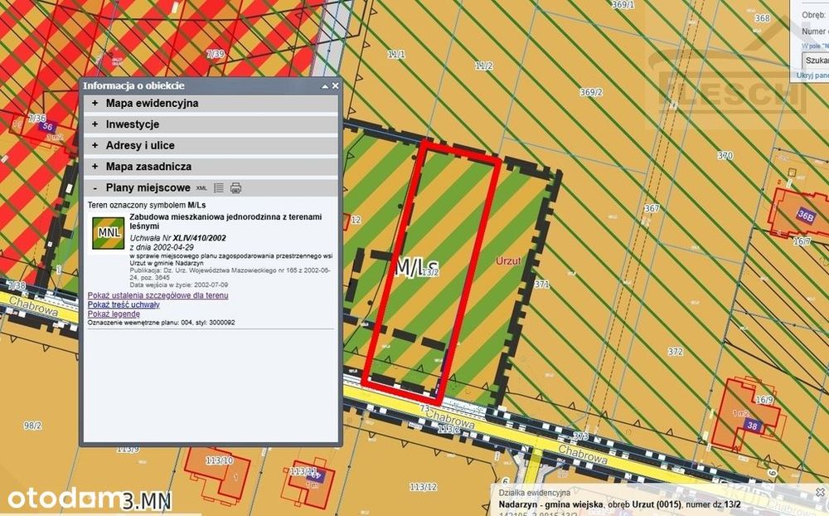
Task: Open the Pokaż treść uchwały link
Action: pyautogui.click(x=124, y=304)
